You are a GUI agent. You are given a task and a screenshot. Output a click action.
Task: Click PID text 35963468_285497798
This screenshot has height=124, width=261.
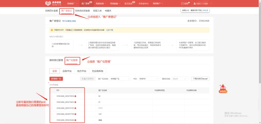click(65, 114)
